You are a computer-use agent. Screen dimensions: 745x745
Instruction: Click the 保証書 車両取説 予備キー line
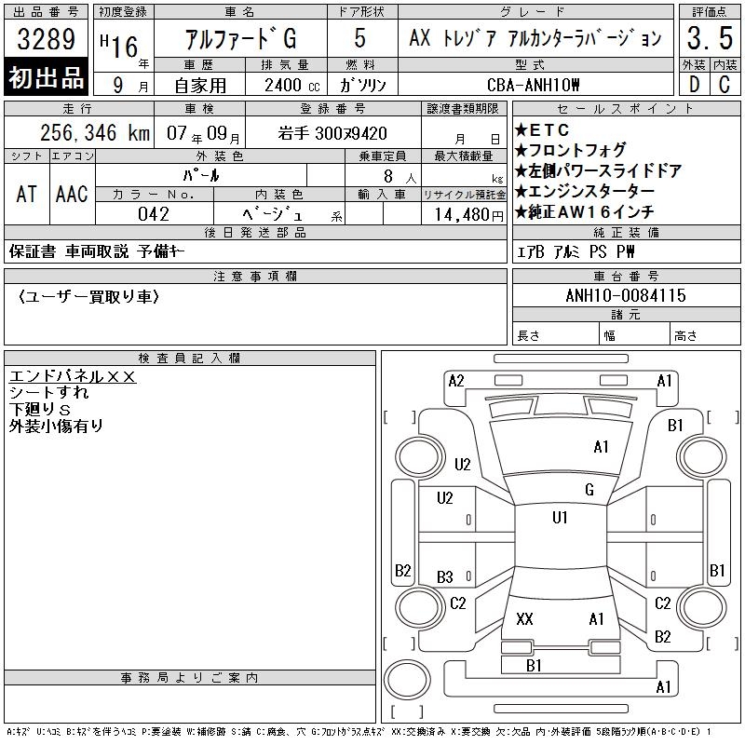click(x=97, y=251)
